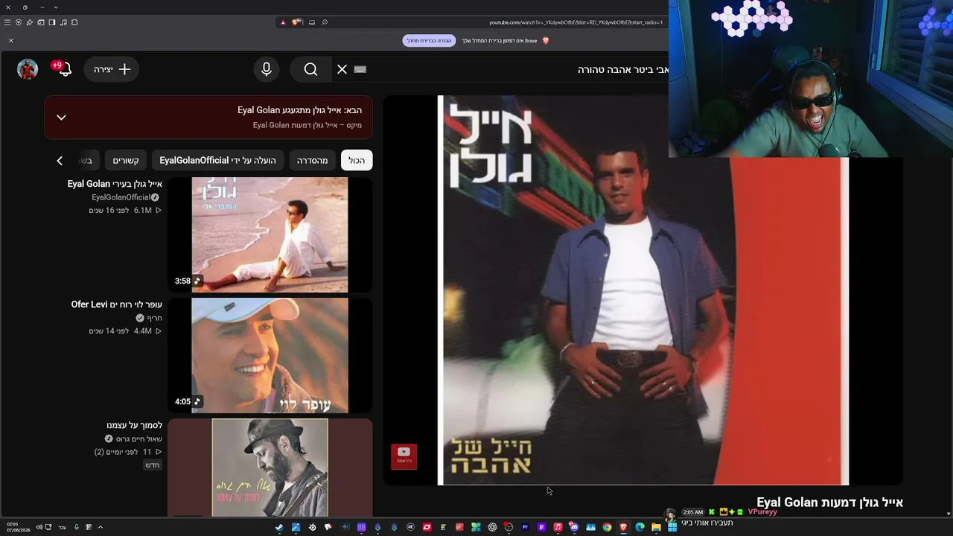Open on-screen keyboard in search box
Viewport: 953px width, 536px height.
360,69
